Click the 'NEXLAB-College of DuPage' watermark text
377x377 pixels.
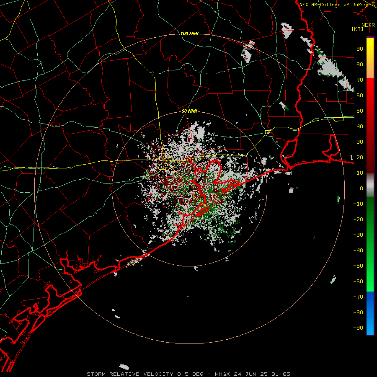tap(335, 5)
